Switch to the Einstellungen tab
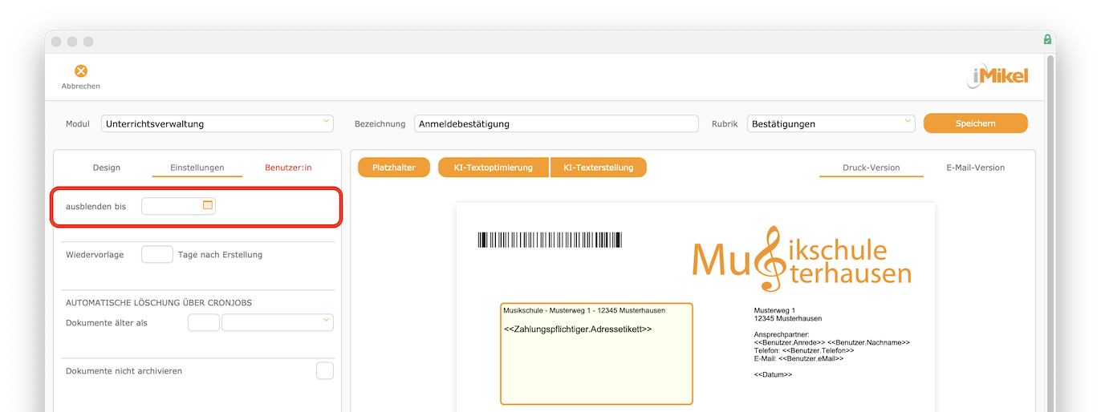 coord(197,168)
